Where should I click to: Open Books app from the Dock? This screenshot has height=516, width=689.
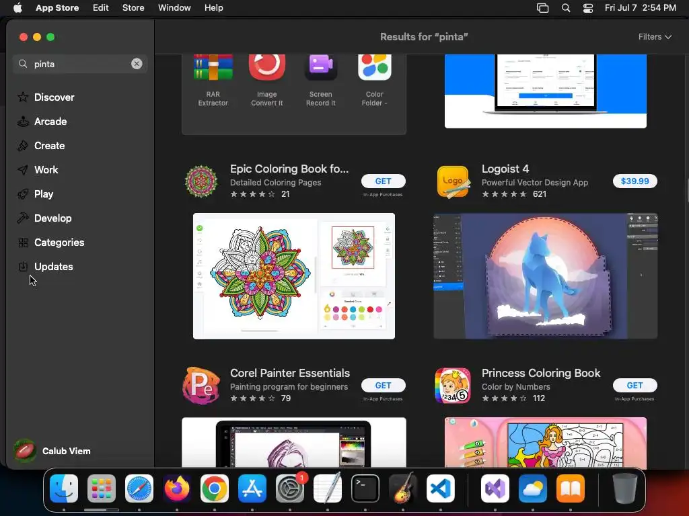click(x=571, y=488)
